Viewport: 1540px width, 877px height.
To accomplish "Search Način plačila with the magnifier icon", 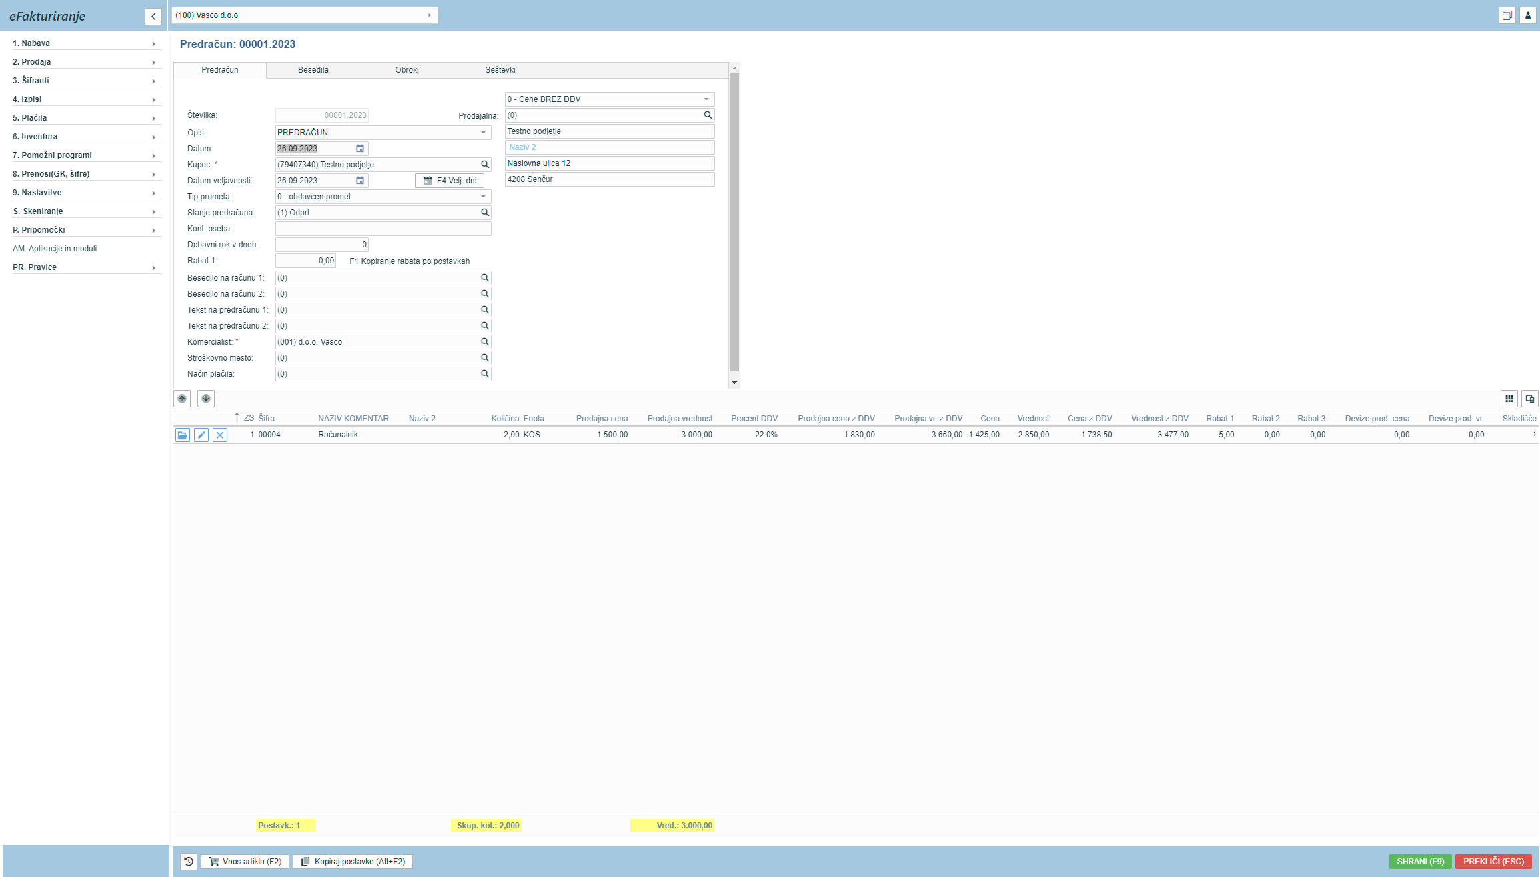I will (485, 374).
